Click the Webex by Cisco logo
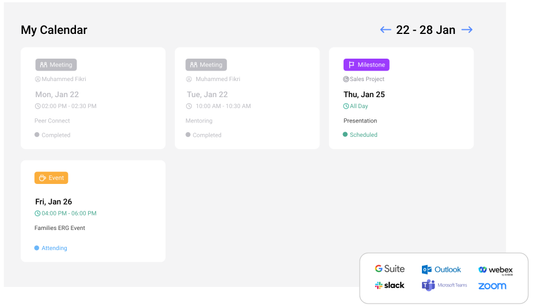533x307 pixels. (495, 270)
